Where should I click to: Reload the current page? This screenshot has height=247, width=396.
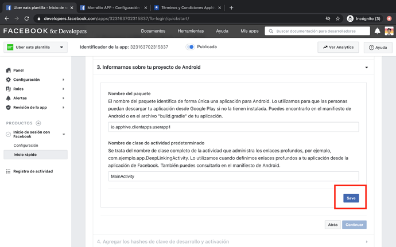coord(26,18)
